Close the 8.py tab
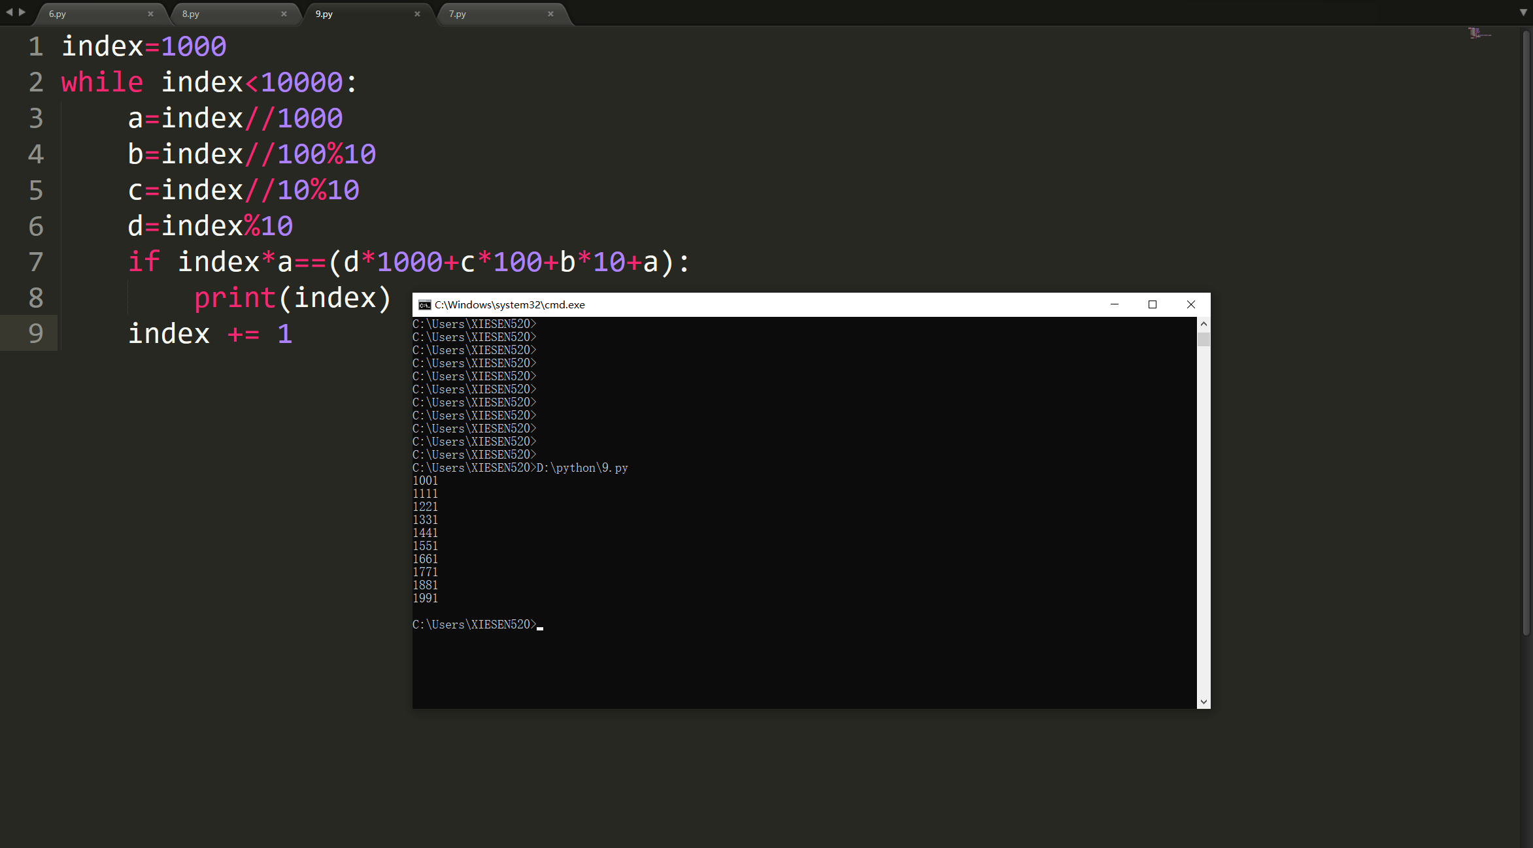Screen dimensions: 1533x848 tap(284, 14)
